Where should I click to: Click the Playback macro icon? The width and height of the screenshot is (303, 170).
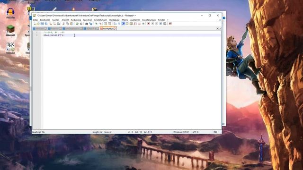(157, 24)
